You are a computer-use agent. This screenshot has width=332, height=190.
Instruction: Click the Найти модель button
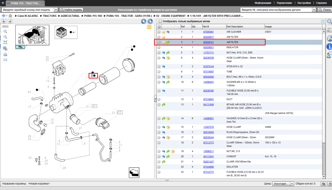coord(71,10)
